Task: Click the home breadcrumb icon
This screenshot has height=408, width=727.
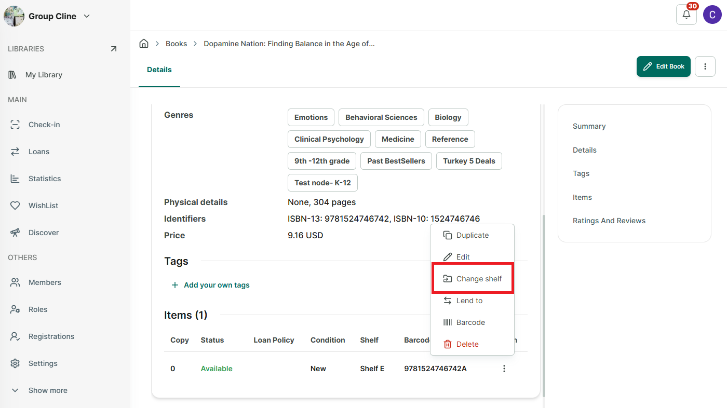Action: coord(144,44)
